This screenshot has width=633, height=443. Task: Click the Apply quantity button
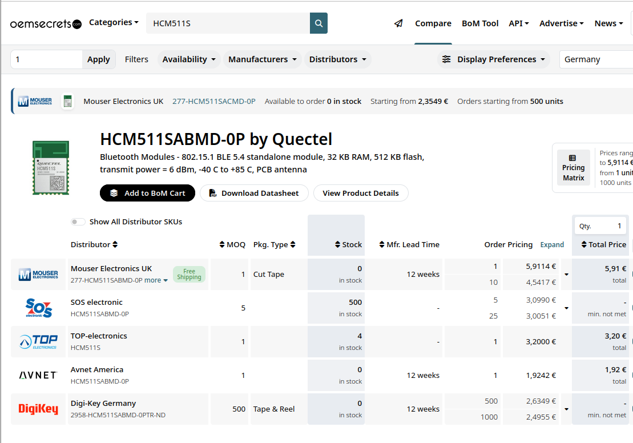(99, 59)
